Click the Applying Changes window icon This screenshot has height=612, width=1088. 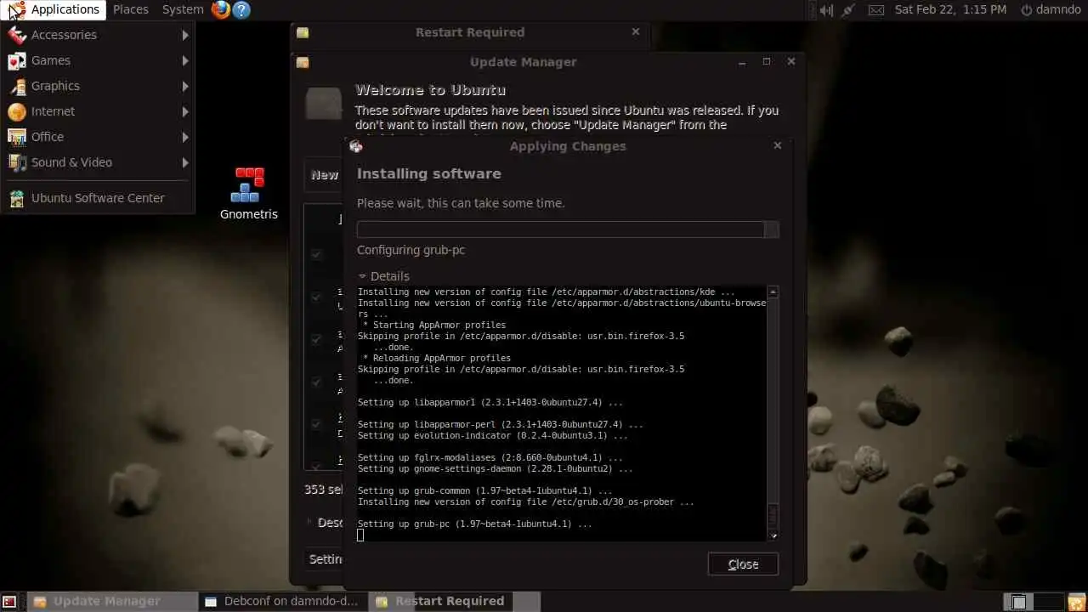[x=356, y=146]
